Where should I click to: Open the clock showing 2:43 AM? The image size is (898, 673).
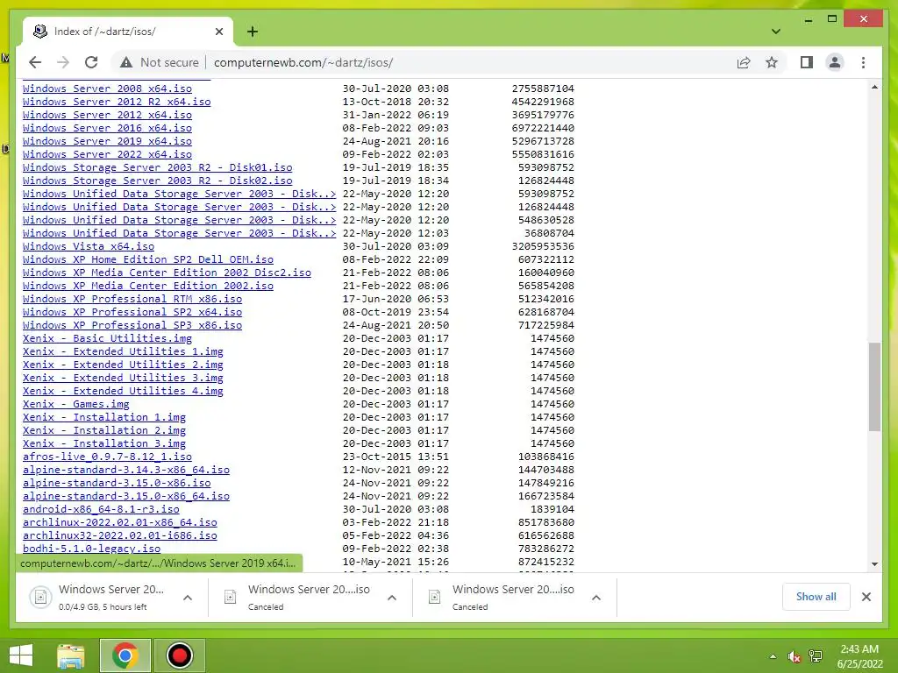point(859,656)
